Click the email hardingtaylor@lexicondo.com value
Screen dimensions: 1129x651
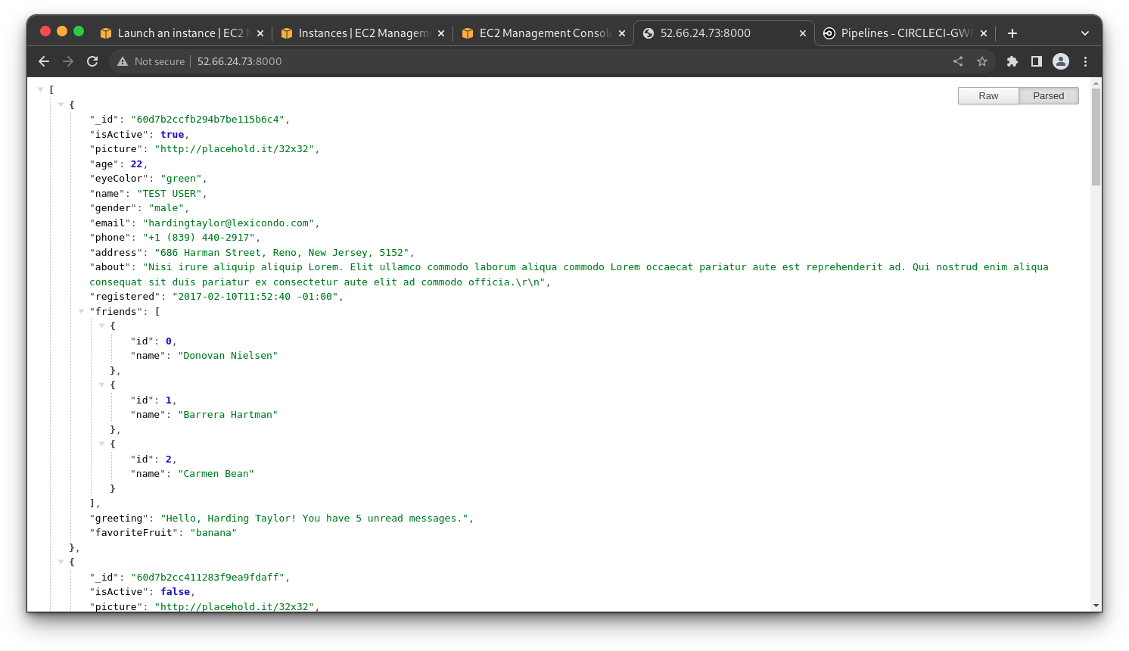(228, 223)
